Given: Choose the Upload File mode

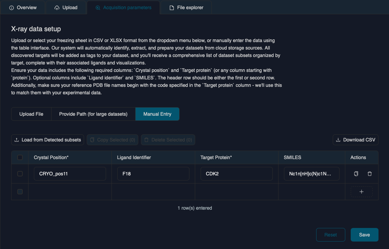Looking at the screenshot, I should coord(31,114).
